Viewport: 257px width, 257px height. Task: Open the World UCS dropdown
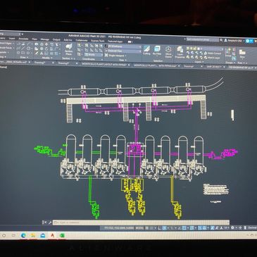click(x=94, y=55)
